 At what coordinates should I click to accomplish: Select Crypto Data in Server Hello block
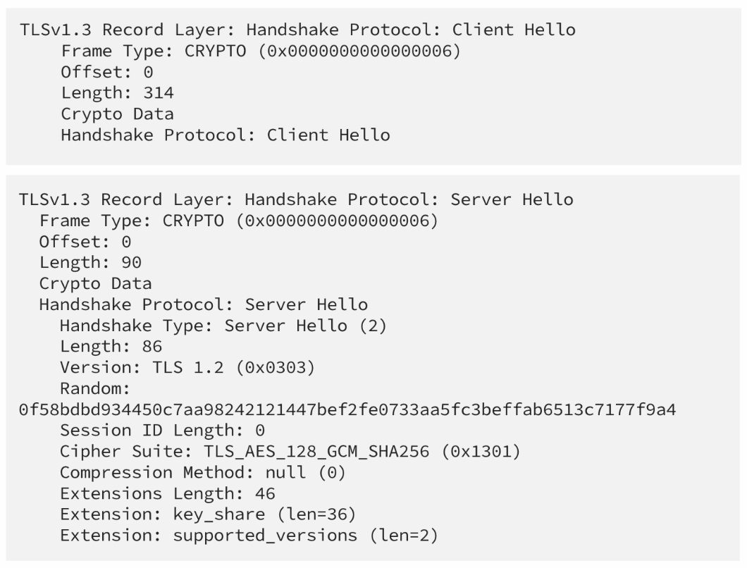(x=95, y=283)
